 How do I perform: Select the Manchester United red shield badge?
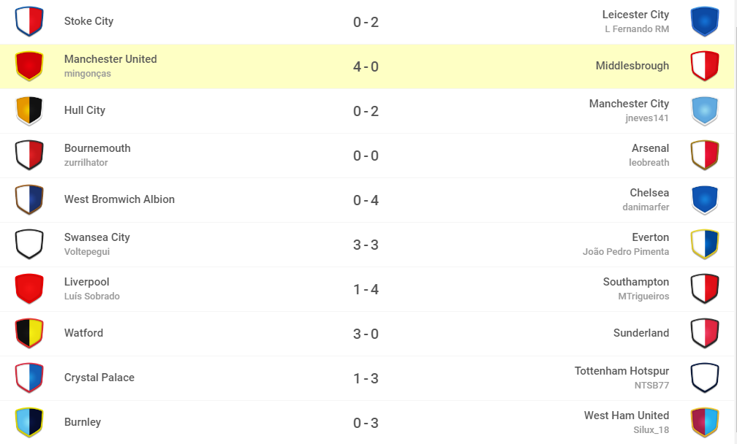click(x=29, y=66)
